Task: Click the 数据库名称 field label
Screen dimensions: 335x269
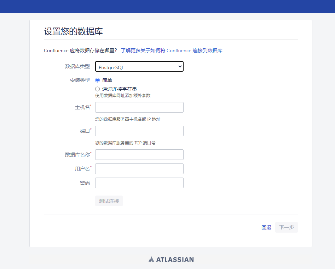Action: pos(77,155)
